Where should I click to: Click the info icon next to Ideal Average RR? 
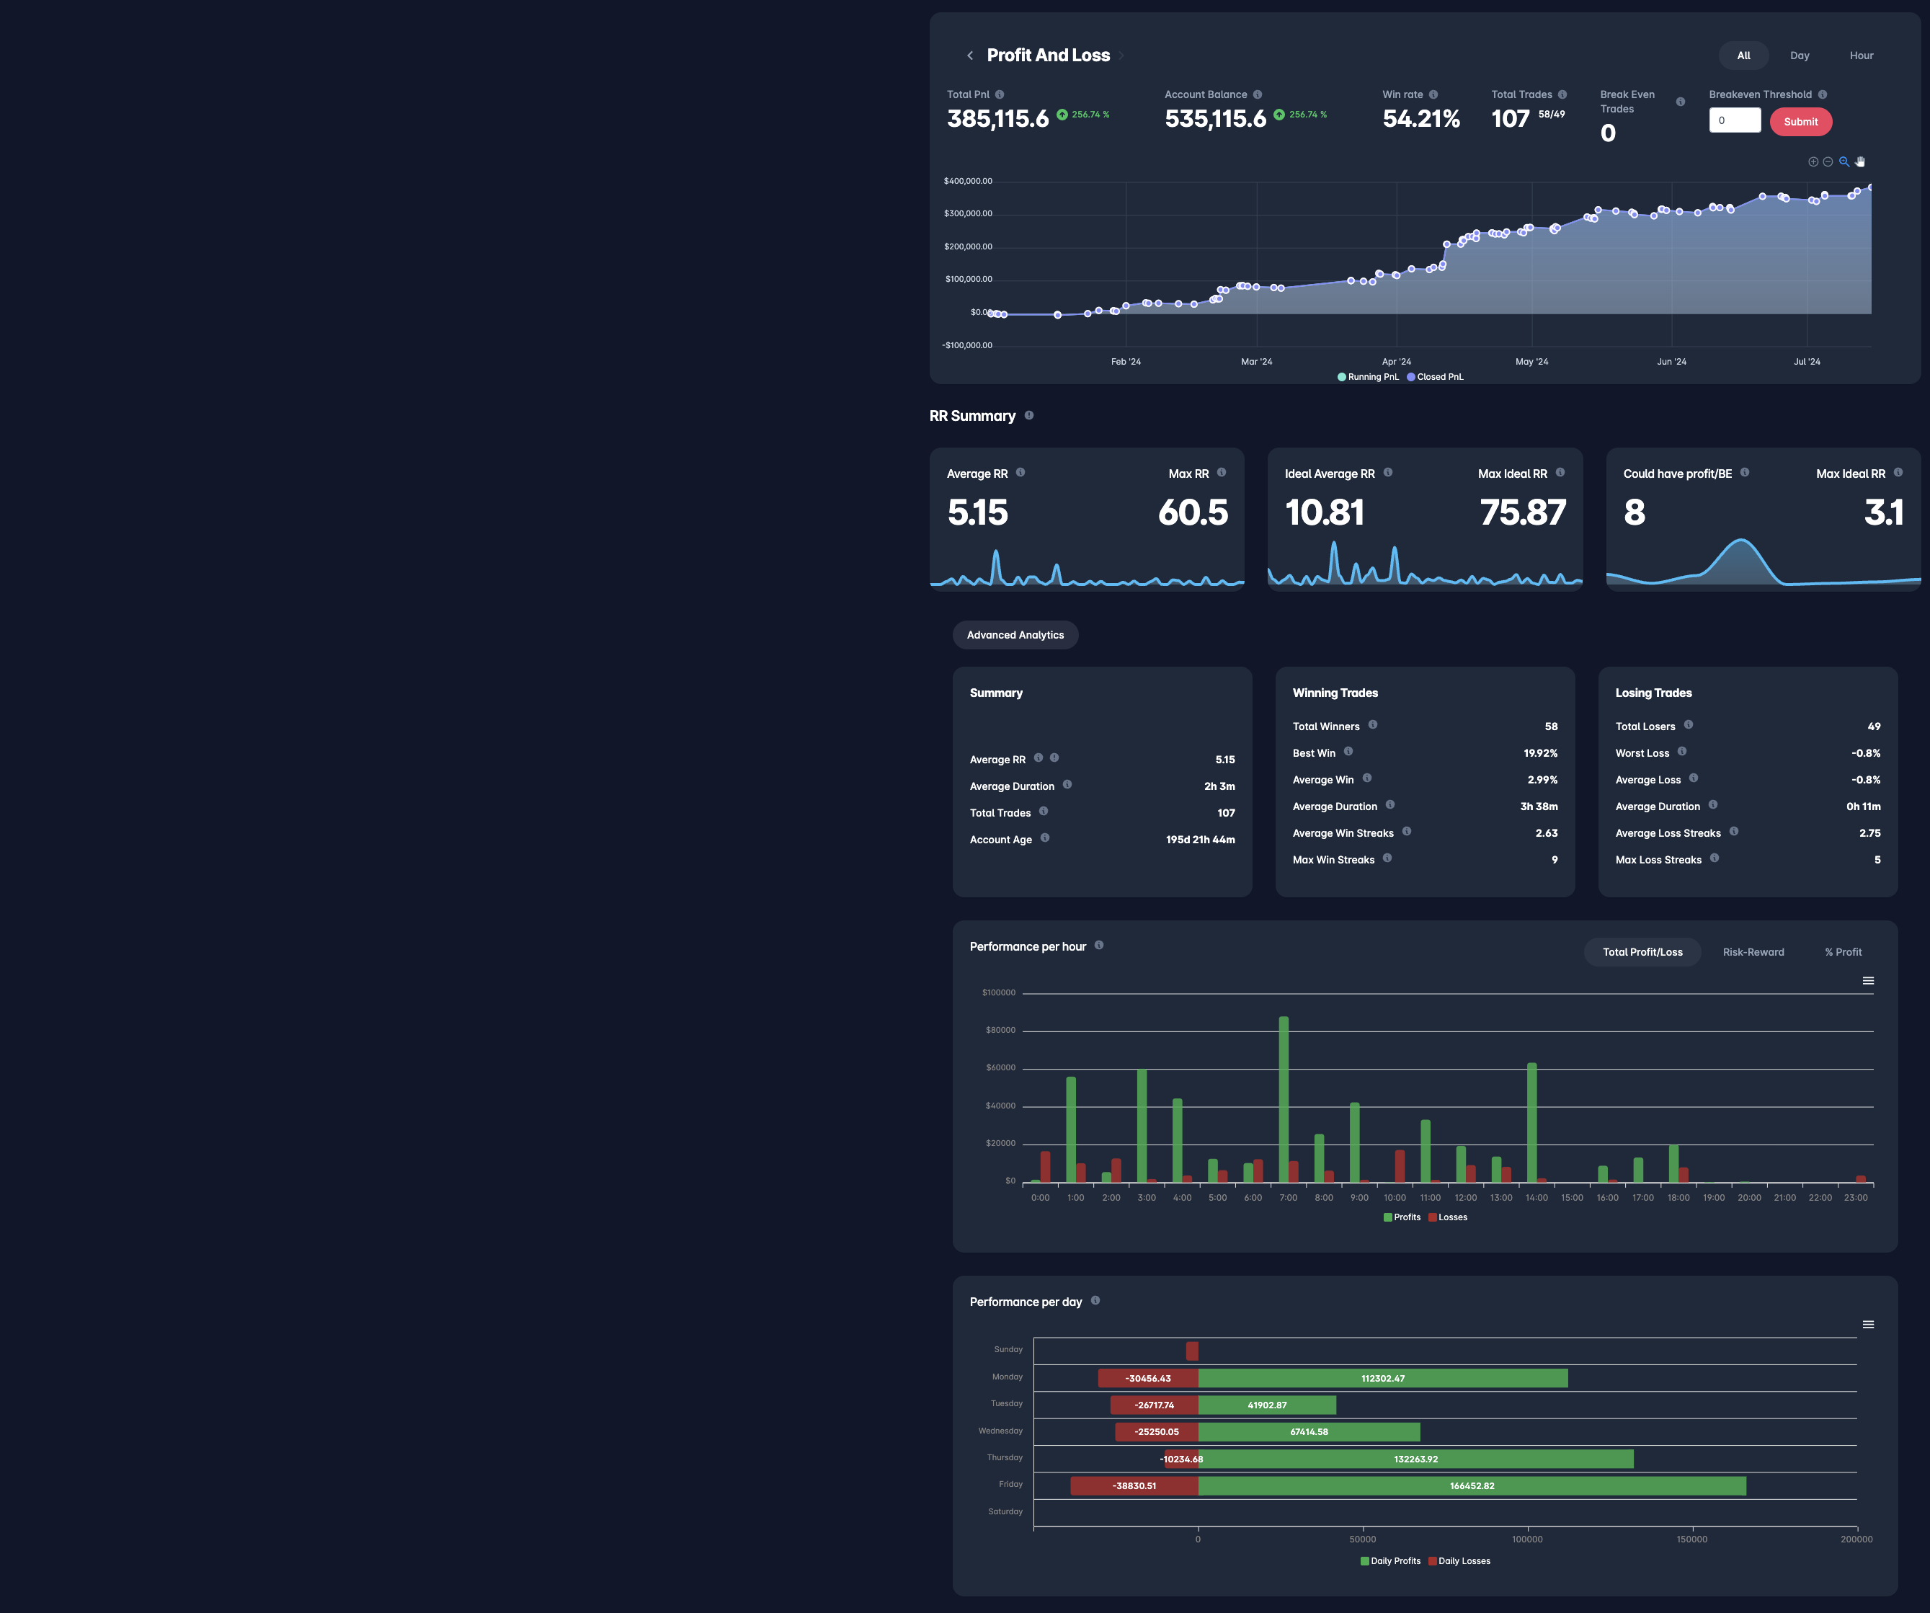coord(1388,472)
